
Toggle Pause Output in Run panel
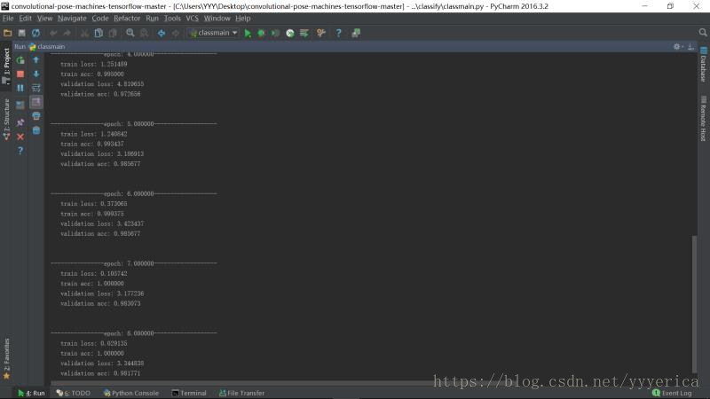(x=20, y=88)
